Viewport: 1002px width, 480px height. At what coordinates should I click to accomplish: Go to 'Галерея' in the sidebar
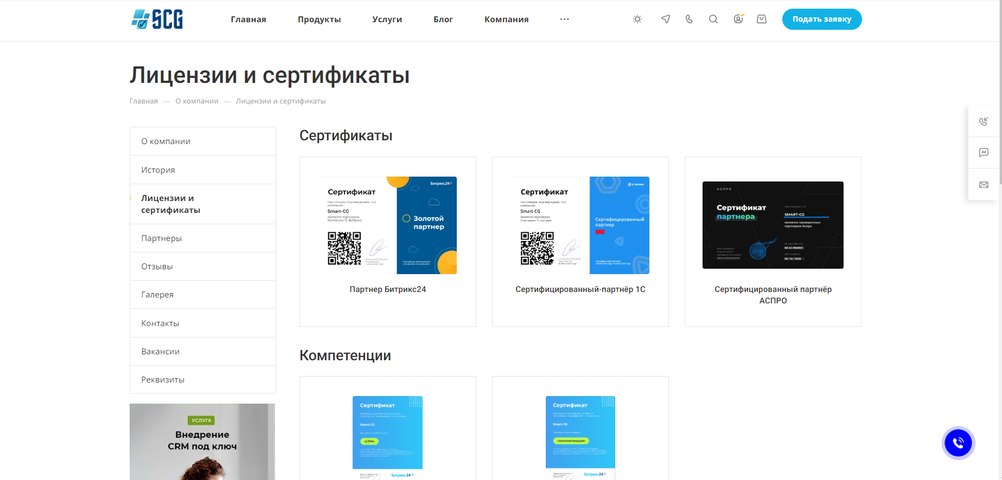coord(203,295)
